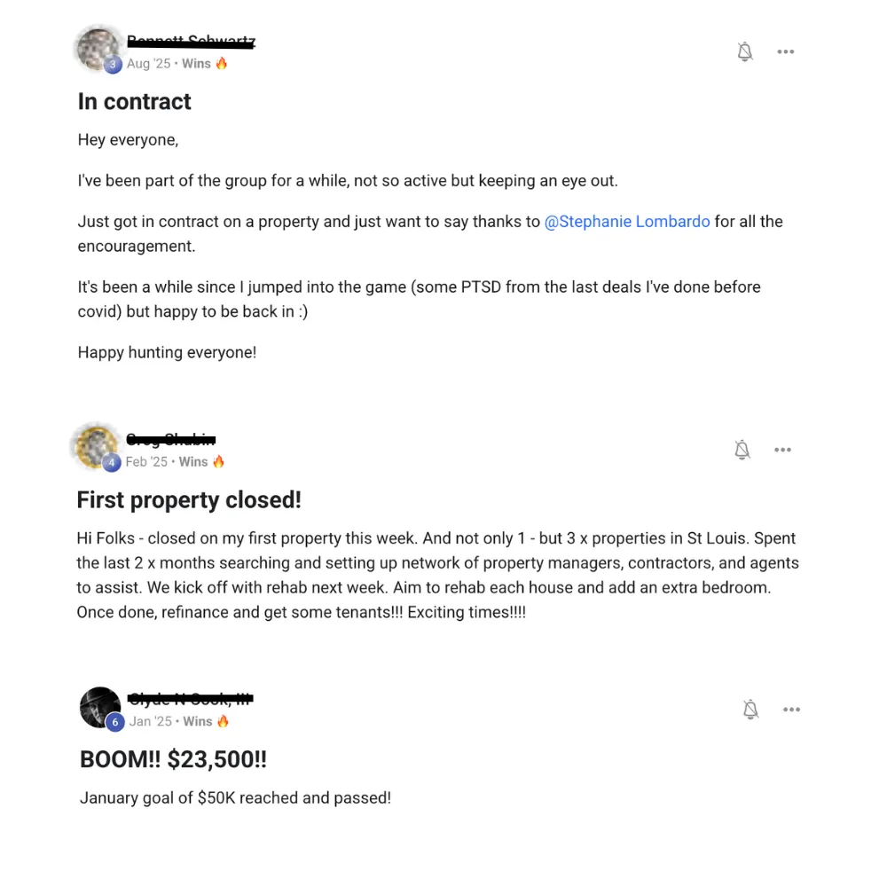Click the Jan '25 post author avatar with hat
The image size is (887, 887).
click(100, 707)
